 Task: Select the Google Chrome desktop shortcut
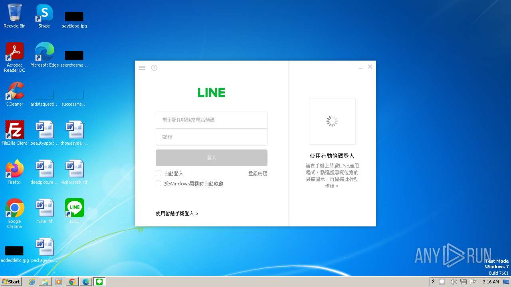(x=14, y=214)
